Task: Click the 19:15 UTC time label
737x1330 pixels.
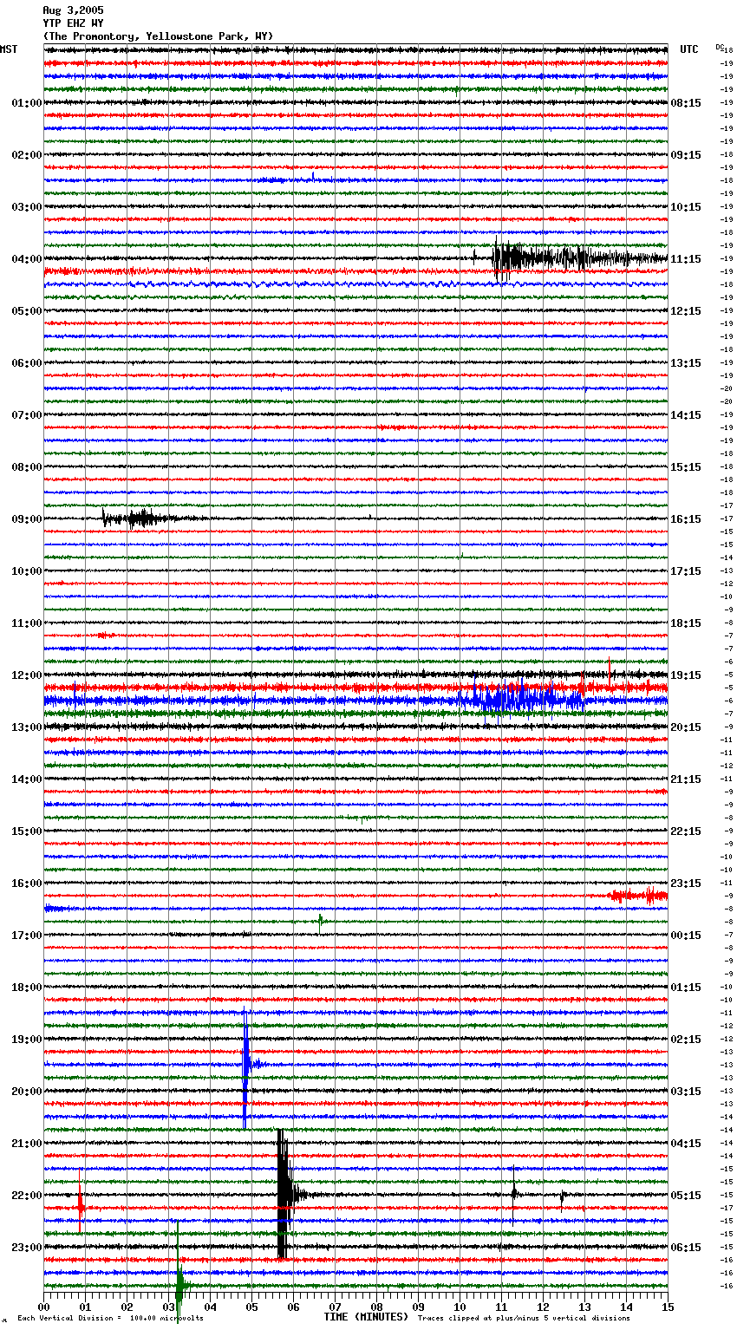Action: coord(686,675)
